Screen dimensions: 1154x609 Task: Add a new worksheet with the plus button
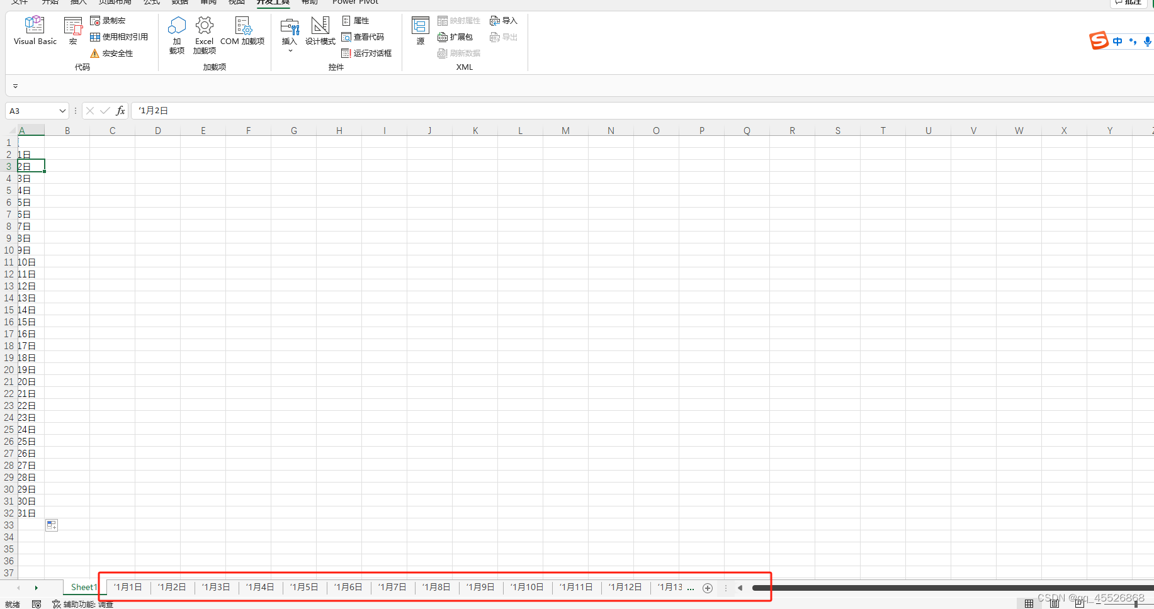tap(707, 588)
